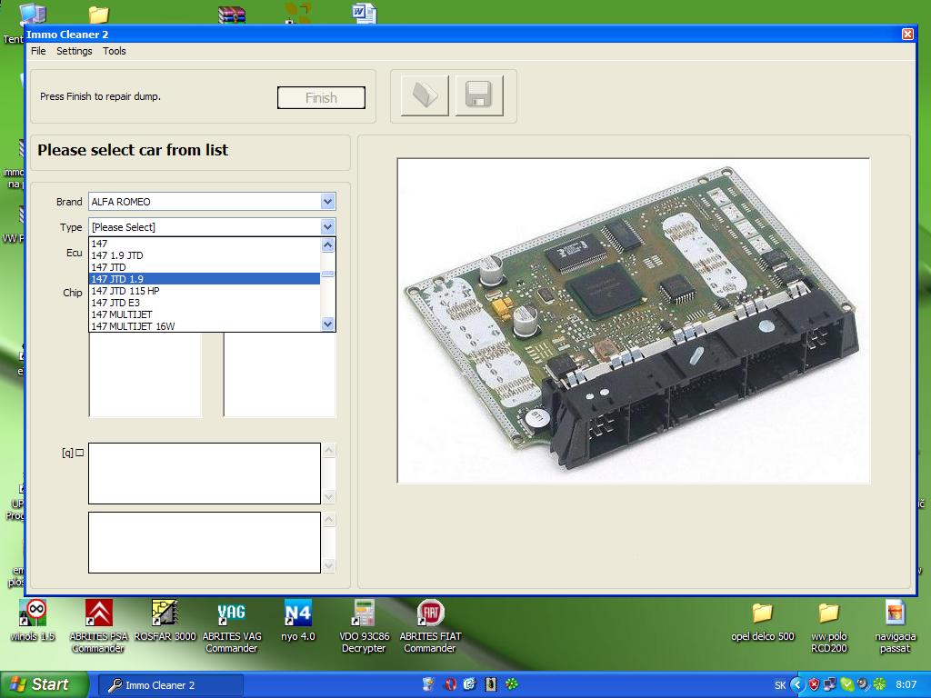
Task: Show hidden tray icons with the arrow
Action: tap(797, 685)
